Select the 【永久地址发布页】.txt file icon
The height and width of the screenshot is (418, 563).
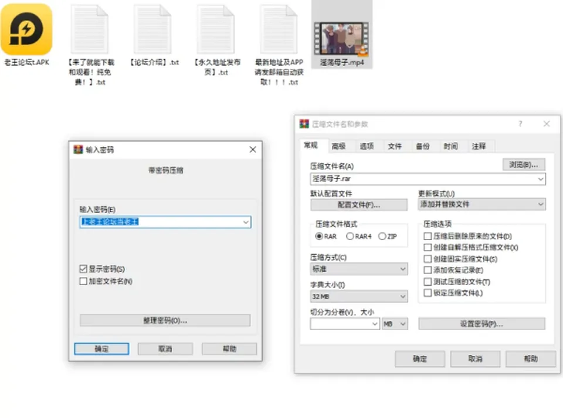[x=216, y=29]
